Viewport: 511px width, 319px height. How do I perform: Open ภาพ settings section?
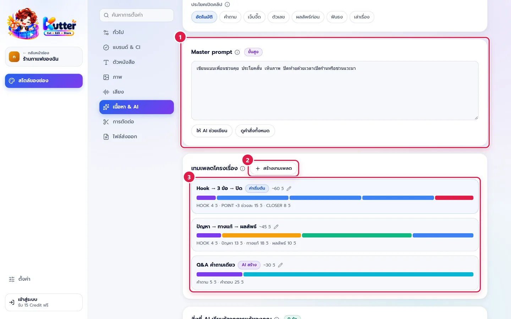click(137, 77)
